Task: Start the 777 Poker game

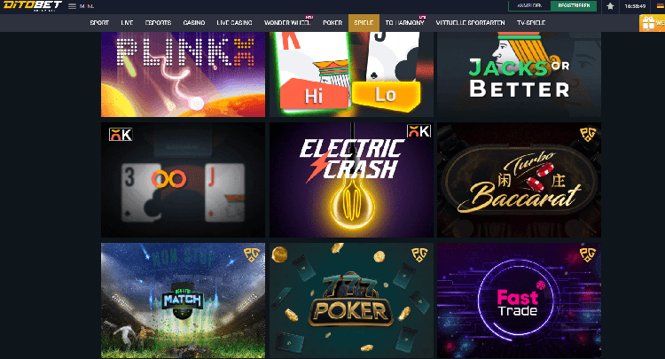Action: coord(351,300)
